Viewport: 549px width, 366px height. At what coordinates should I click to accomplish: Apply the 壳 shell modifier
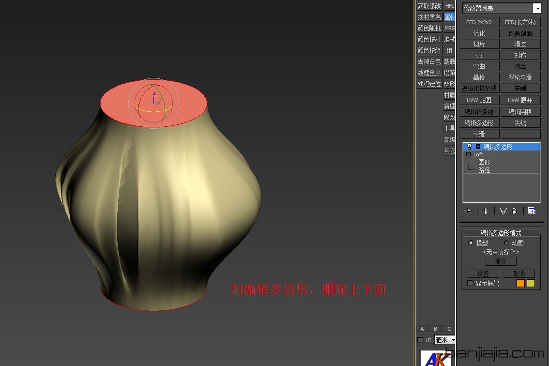click(x=479, y=55)
